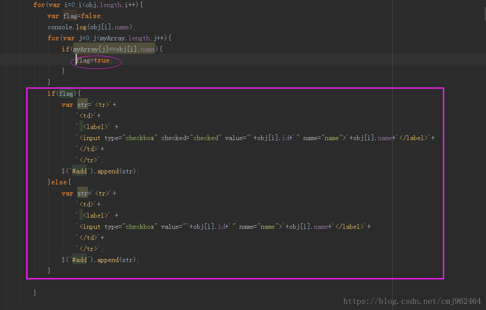The image size is (486, 310).
Task: Click the 'false' keyword in the flag declaration
Action: coord(91,16)
